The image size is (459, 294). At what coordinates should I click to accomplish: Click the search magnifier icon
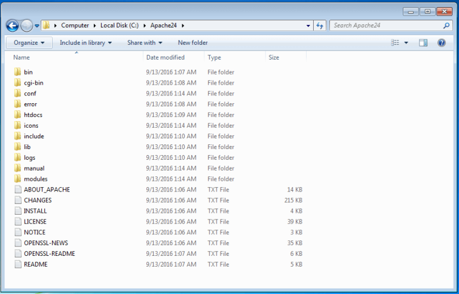point(446,26)
